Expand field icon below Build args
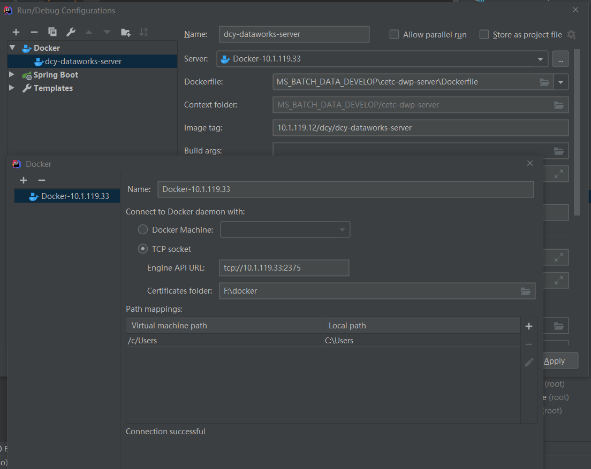The image size is (591, 469). point(558,174)
